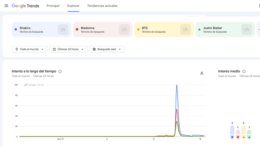The image size is (260, 147).
Task: Click the red square marker beside Madonna
Action: (x=77, y=29)
